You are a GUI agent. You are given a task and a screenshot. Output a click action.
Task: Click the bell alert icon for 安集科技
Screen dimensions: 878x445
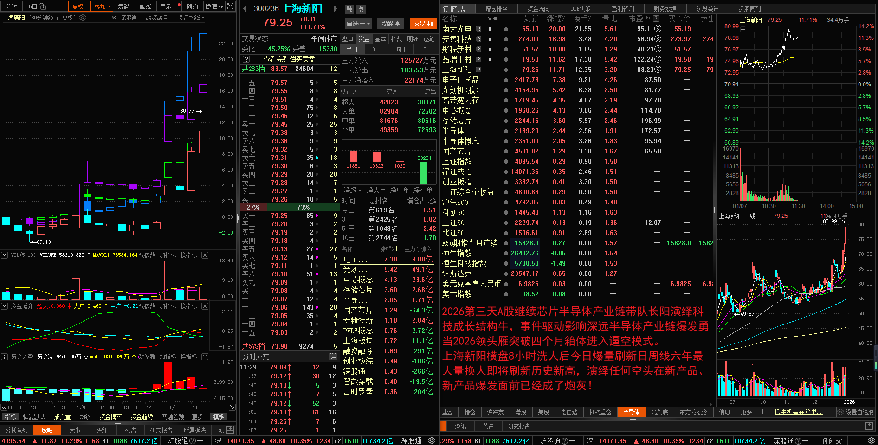click(506, 39)
